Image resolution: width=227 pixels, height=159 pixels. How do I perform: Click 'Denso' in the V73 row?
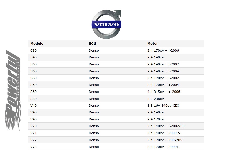pyautogui.click(x=94, y=147)
